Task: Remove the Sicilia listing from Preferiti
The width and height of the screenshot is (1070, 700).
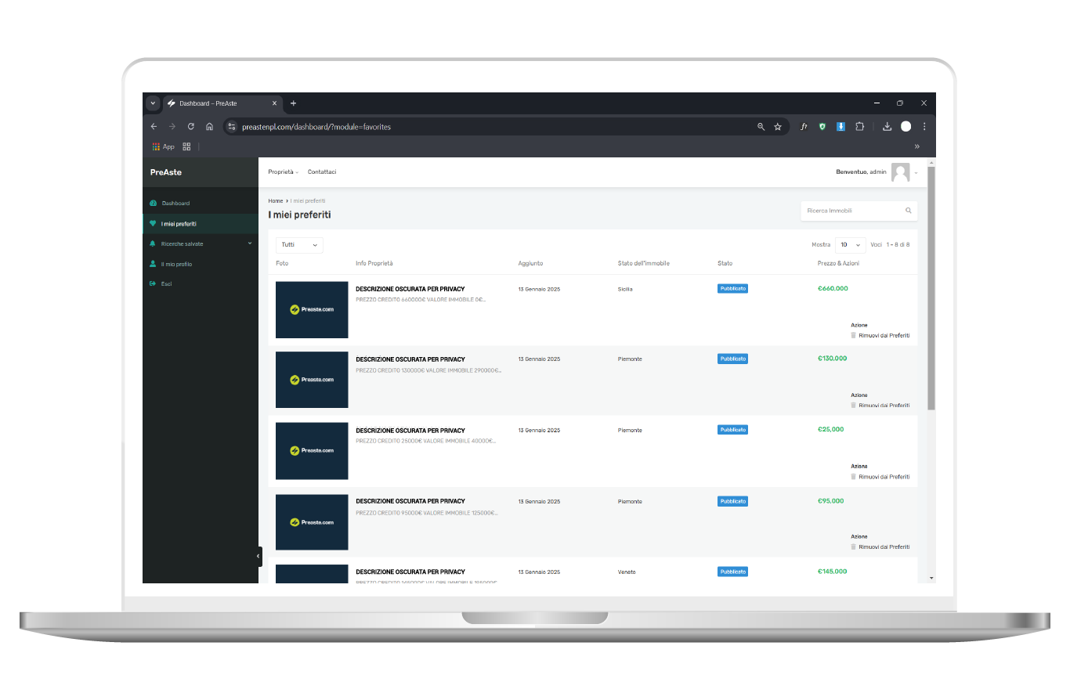Action: [x=884, y=335]
